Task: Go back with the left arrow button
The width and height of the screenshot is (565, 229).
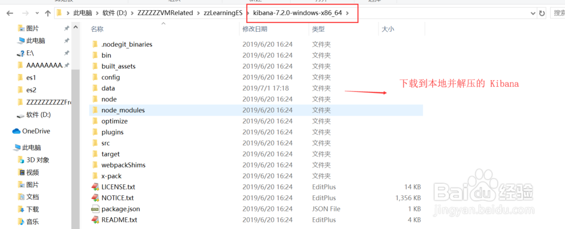Action: click(10, 14)
